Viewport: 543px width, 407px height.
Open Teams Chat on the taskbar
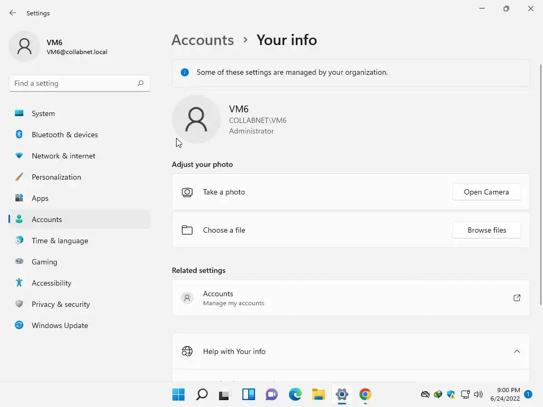272,394
